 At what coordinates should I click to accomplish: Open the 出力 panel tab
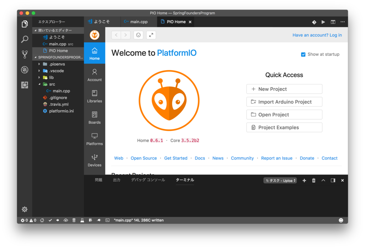pos(117,180)
